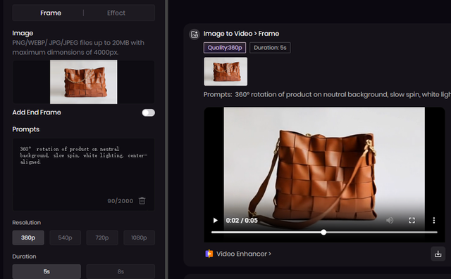Click the Image to Video header icon

[194, 34]
